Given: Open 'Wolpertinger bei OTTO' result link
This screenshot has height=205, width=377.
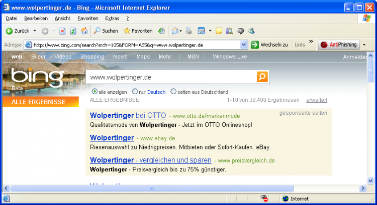Looking at the screenshot, I should click(128, 115).
